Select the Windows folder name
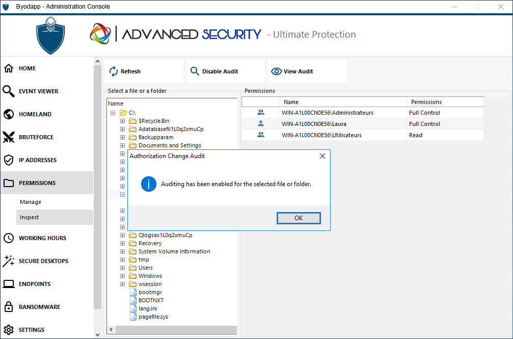Viewport: 513px width, 339px height. coord(150,276)
